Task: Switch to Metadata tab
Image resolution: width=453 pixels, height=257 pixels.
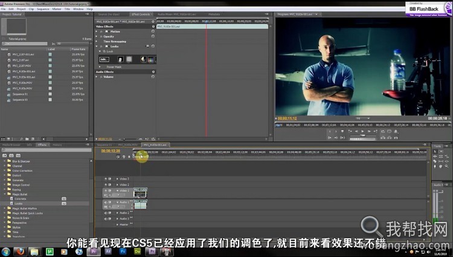Action: click(214, 14)
